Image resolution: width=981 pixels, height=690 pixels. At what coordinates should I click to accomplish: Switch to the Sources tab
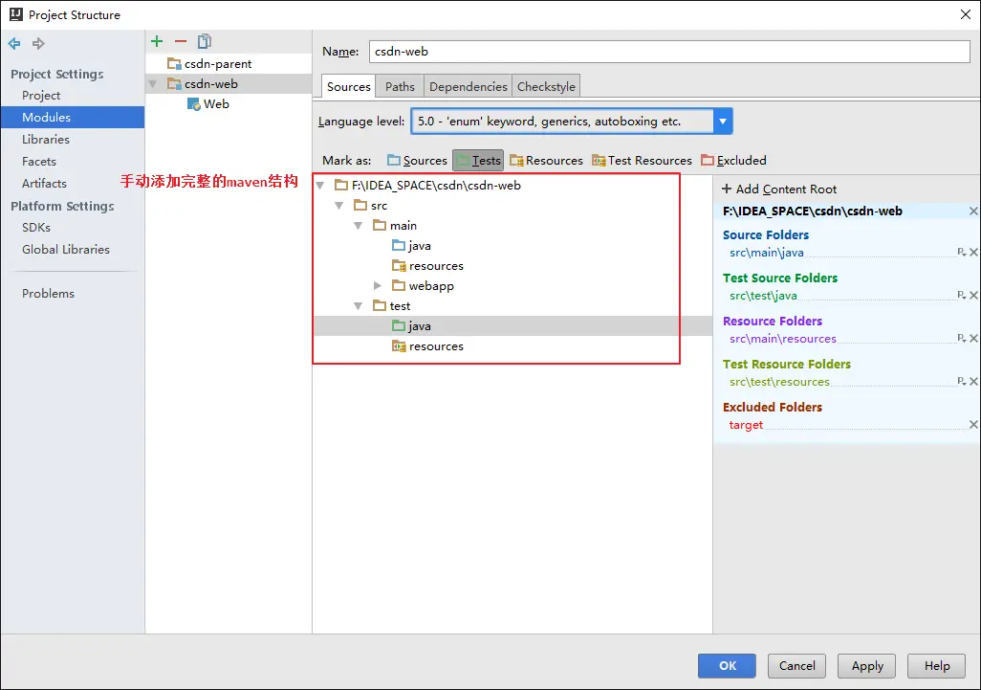348,86
